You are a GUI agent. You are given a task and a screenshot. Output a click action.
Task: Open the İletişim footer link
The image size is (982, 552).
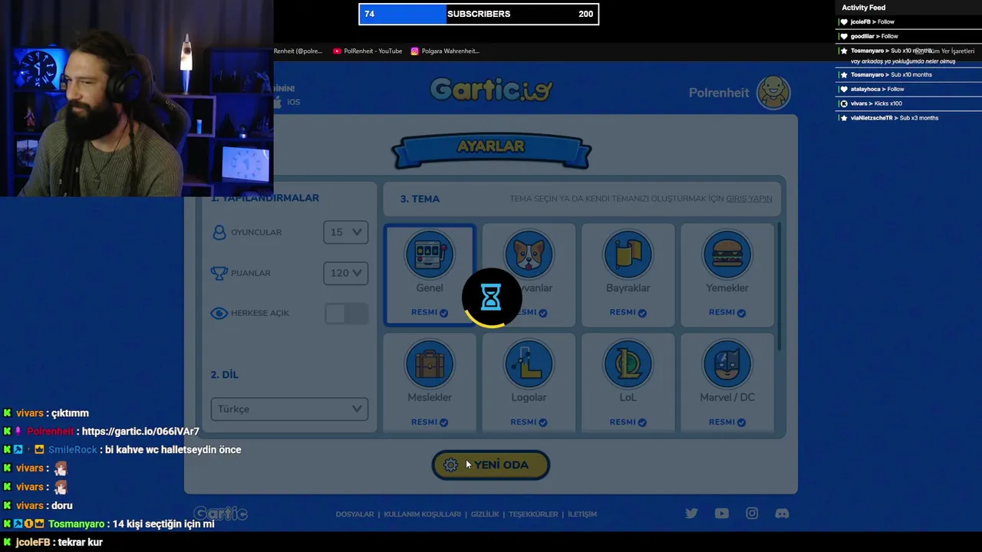pyautogui.click(x=582, y=514)
